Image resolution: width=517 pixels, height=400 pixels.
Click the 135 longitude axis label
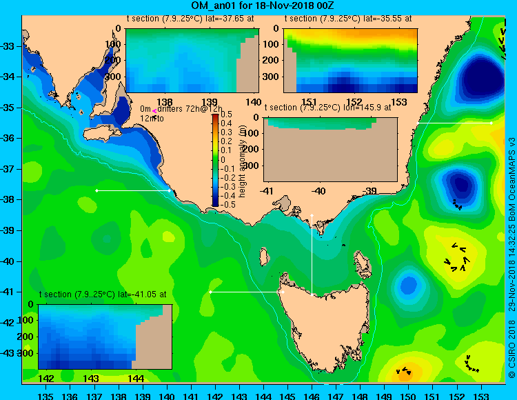click(45, 395)
